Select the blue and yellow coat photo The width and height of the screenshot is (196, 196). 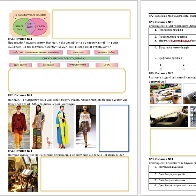tap(63, 127)
